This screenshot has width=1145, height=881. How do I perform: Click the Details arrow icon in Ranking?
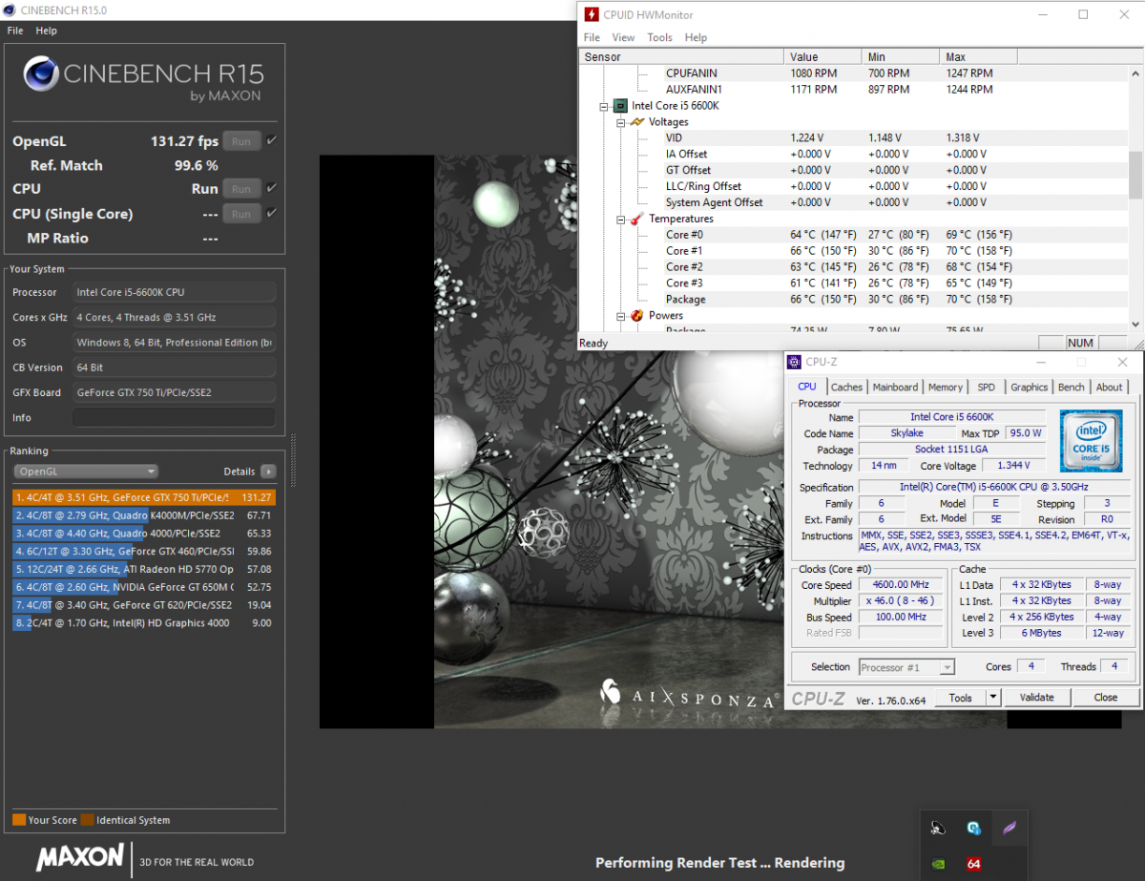coord(267,472)
